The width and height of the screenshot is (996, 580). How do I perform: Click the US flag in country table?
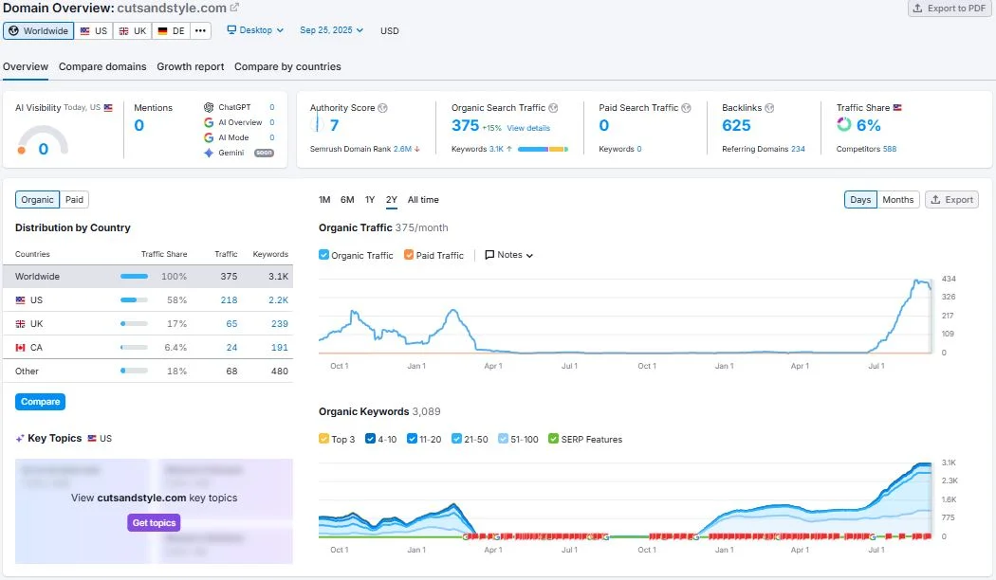tap(20, 300)
